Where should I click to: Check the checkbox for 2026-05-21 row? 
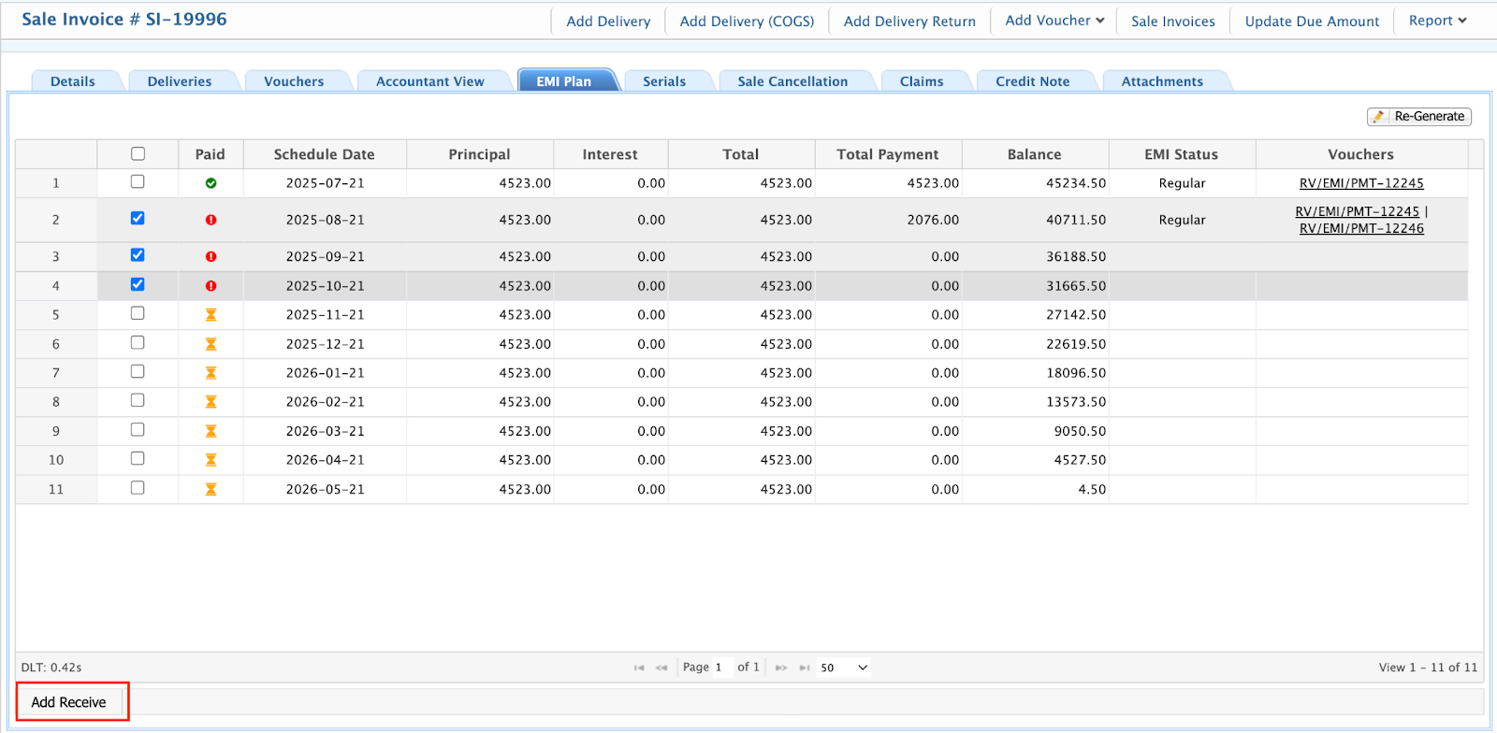(x=138, y=487)
